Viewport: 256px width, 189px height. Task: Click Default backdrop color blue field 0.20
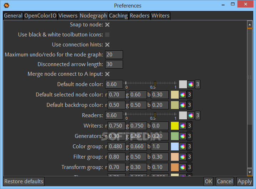coord(160,105)
